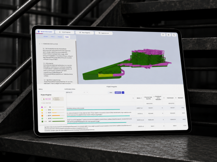
Task: Click the icon on the New Progress tab
Action: click(80, 32)
